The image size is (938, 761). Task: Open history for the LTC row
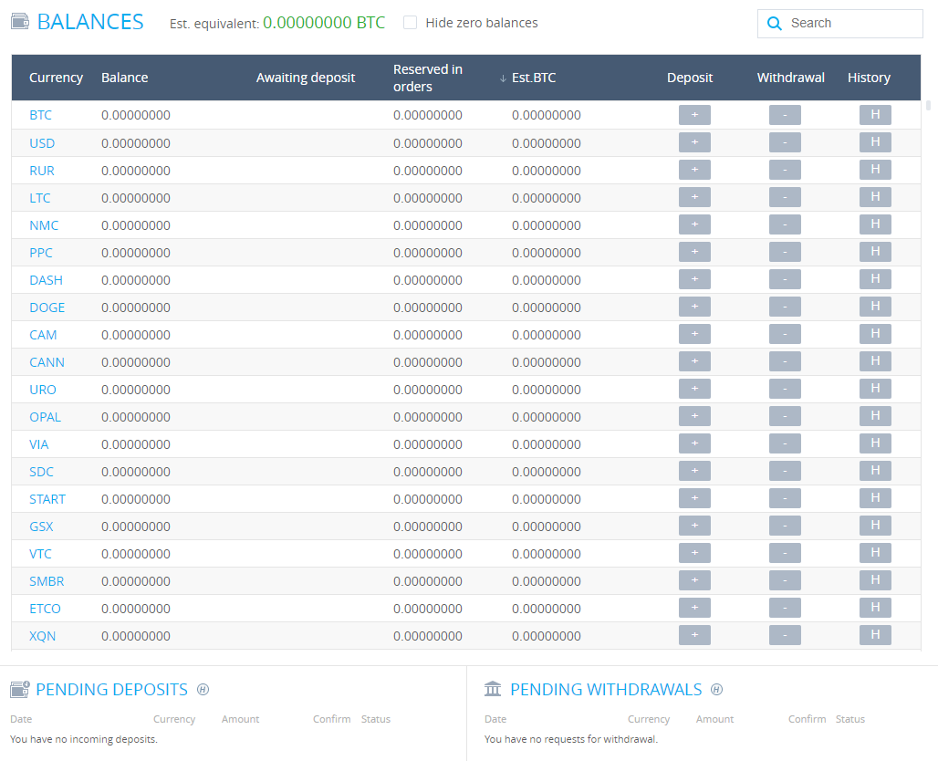point(875,197)
